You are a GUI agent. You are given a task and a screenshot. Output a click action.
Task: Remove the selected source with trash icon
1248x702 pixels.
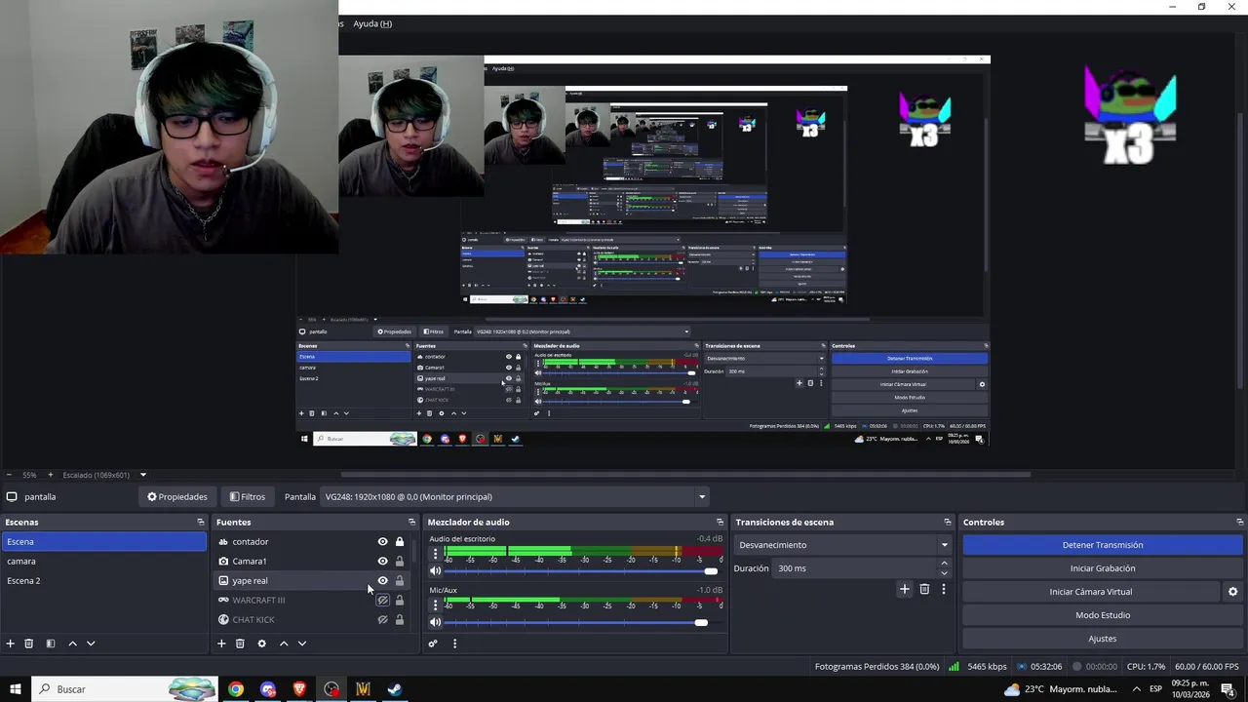[240, 643]
